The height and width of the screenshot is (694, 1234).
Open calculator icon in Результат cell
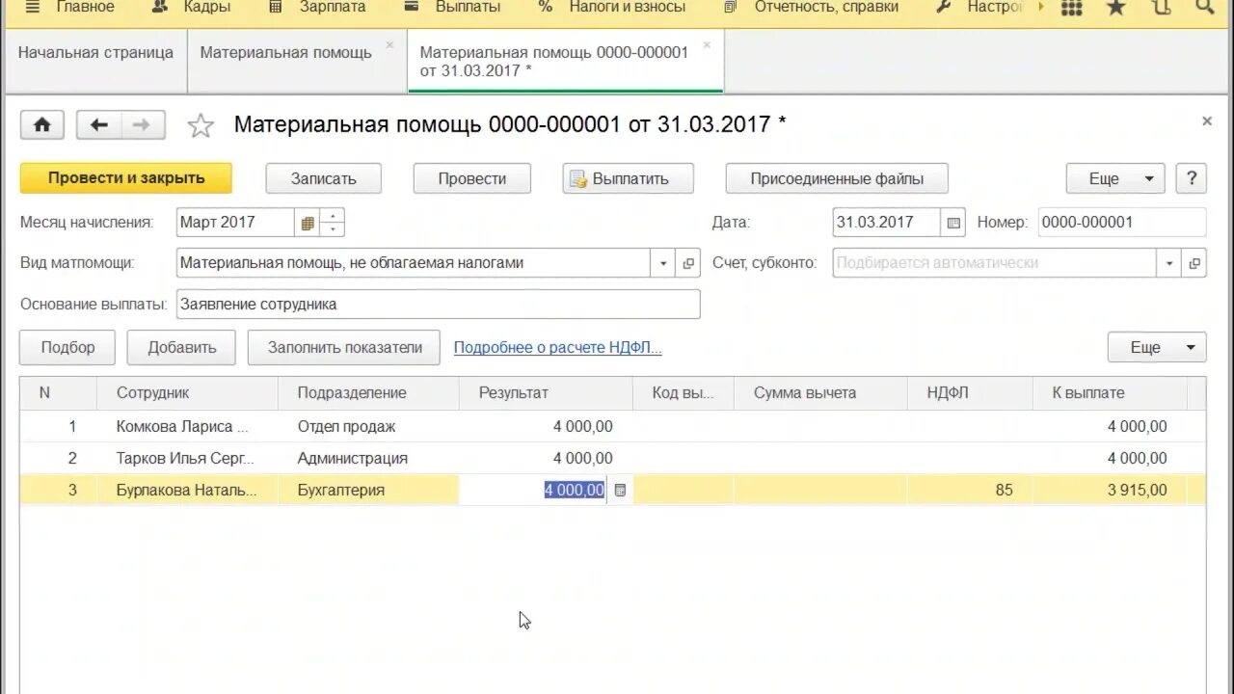click(620, 490)
